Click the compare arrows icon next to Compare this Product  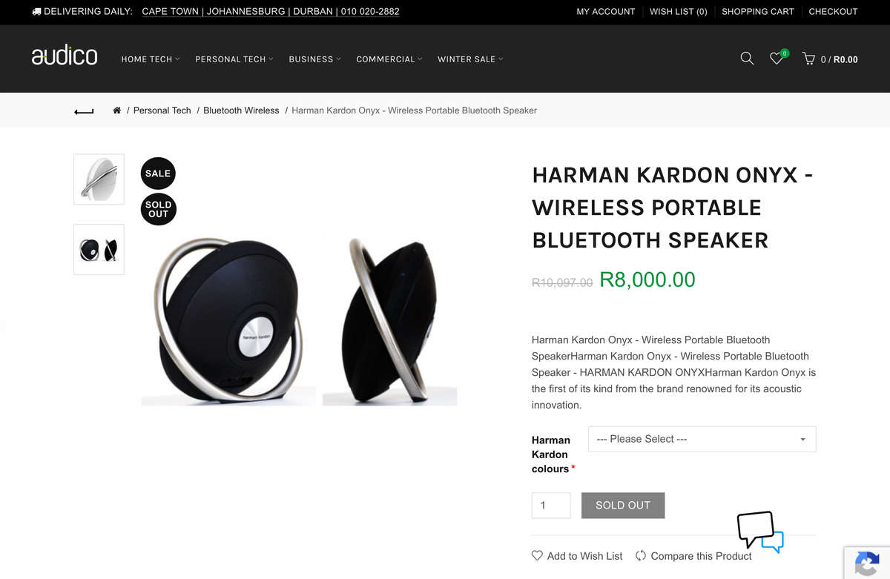coord(641,555)
